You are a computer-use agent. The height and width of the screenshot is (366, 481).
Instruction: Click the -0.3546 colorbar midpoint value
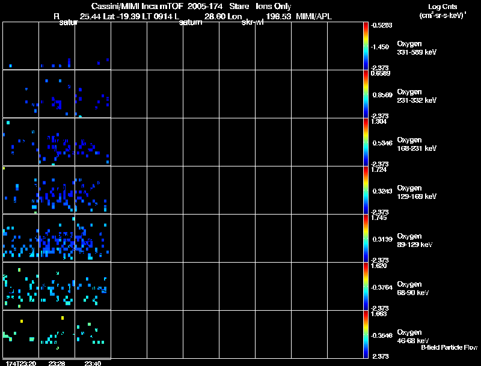coord(381,336)
